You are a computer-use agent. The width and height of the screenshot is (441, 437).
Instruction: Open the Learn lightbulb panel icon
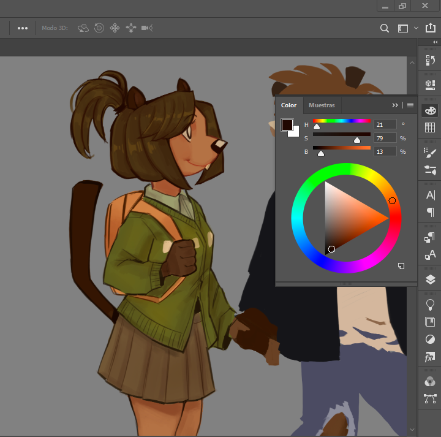click(x=430, y=305)
